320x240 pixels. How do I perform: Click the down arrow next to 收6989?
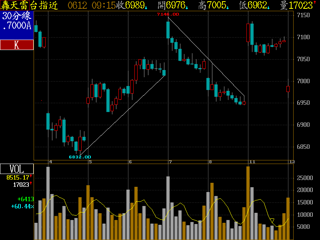point(146,8)
